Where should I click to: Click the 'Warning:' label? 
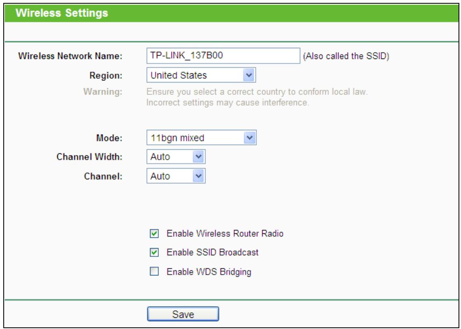pyautogui.click(x=103, y=92)
